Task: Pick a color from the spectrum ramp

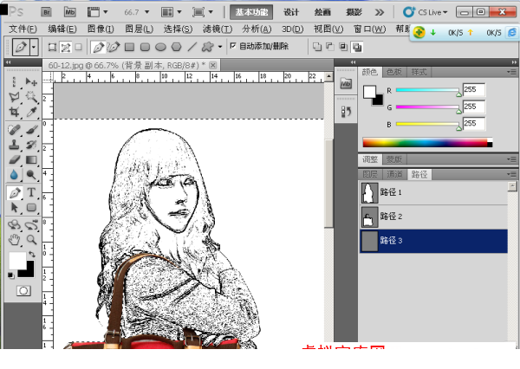Action: (427, 143)
